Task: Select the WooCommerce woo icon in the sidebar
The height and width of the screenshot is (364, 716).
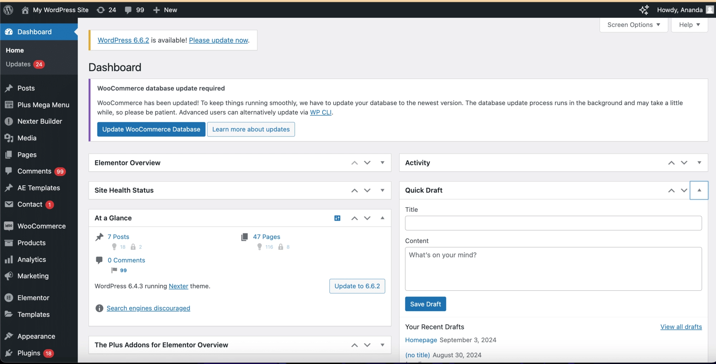Action: (x=9, y=226)
